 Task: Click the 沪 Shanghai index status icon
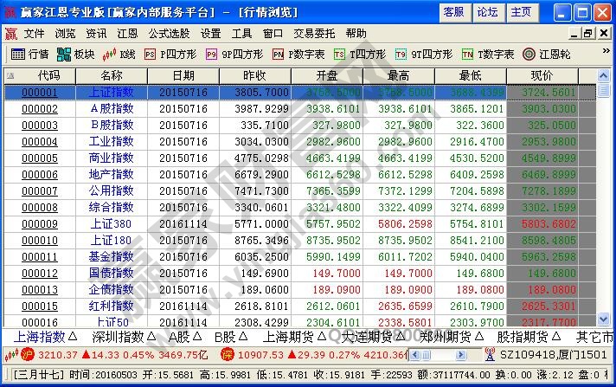(x=28, y=354)
